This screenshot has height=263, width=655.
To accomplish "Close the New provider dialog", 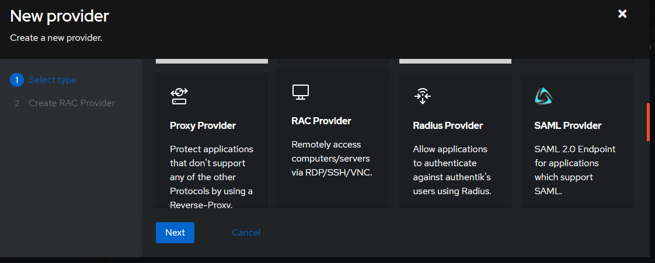I will (x=622, y=14).
